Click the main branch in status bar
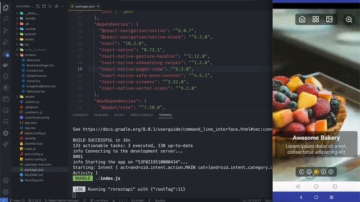 point(15,200)
